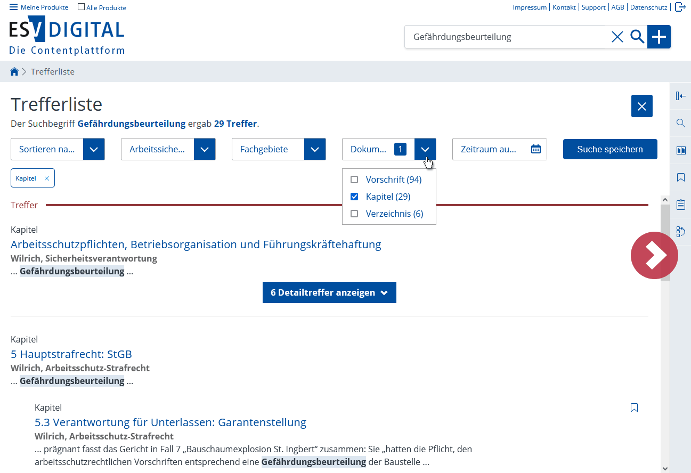The width and height of the screenshot is (691, 473).
Task: Open the Meine Produkte menu
Action: pyautogui.click(x=39, y=7)
